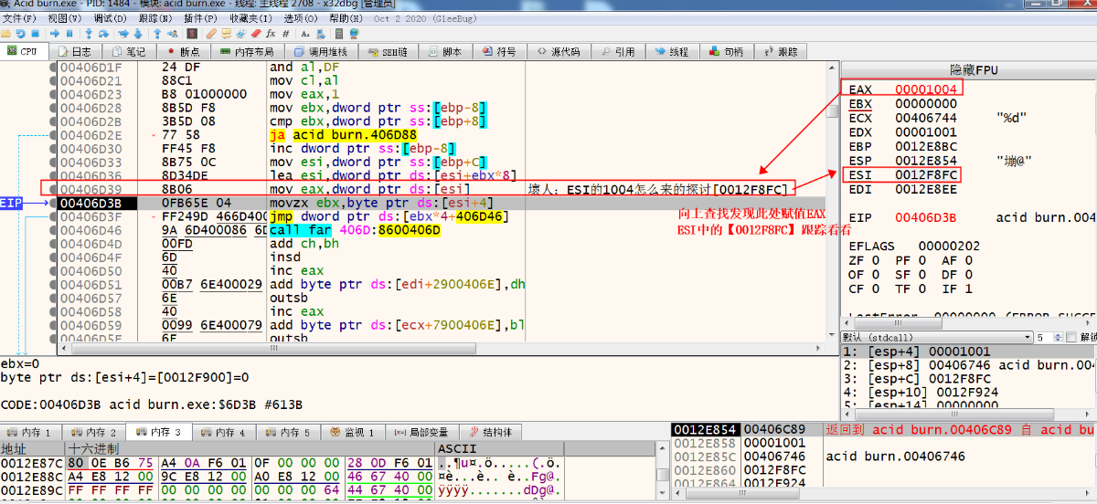Open the 视图(V) menu
Screen dimensions: 1097x504
[63, 18]
